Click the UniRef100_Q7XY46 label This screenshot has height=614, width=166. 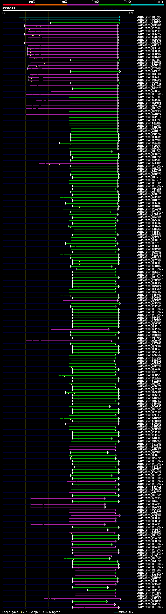click(x=149, y=209)
